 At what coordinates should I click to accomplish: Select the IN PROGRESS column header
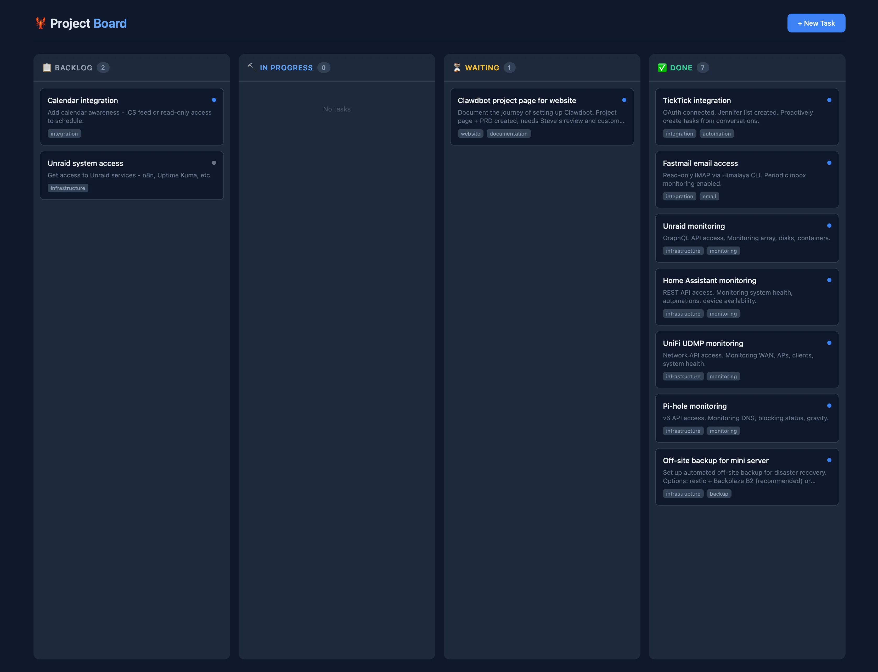point(286,68)
